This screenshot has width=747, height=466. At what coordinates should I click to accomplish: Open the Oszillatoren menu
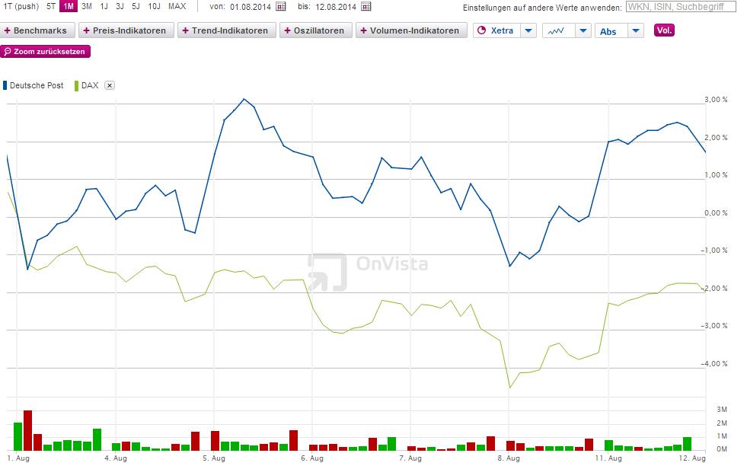pos(316,30)
